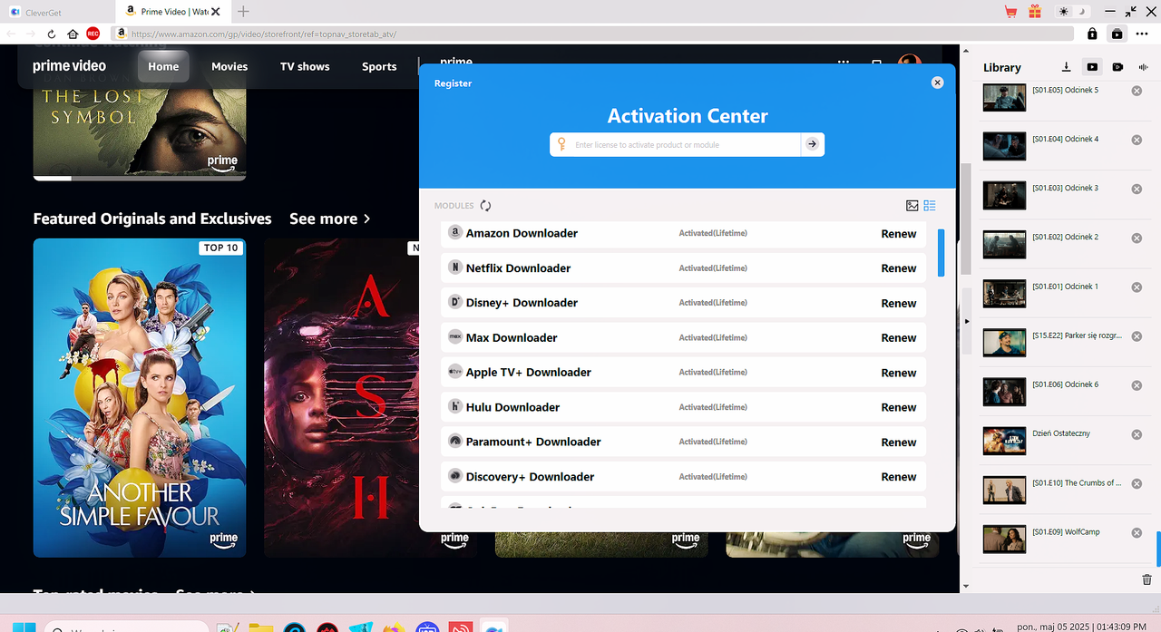
Task: Select the Paramount+ Downloader row label
Action: (x=533, y=442)
